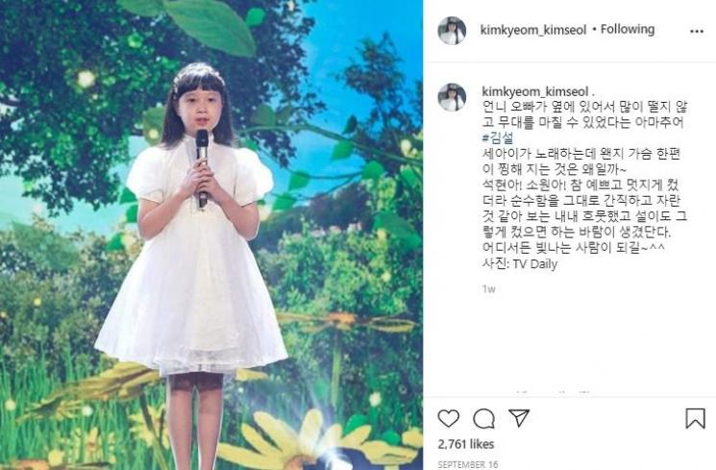Click the header profile avatar
This screenshot has height=470, width=716.
click(452, 31)
